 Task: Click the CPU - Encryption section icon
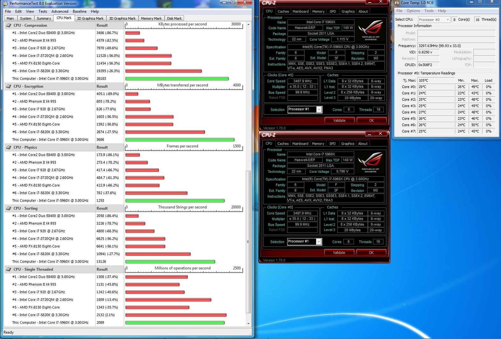8,86
